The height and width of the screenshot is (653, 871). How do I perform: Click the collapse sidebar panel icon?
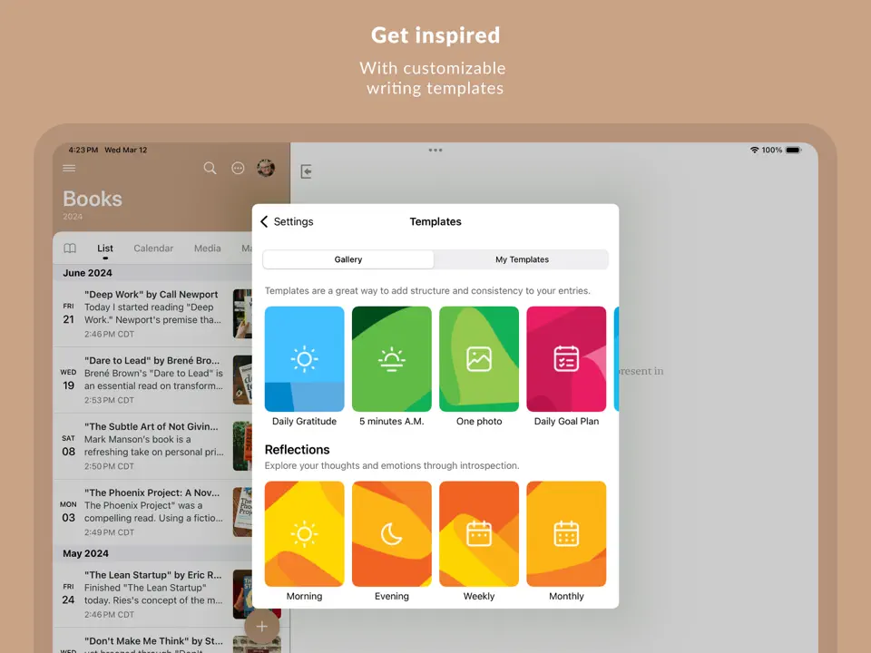click(x=307, y=171)
